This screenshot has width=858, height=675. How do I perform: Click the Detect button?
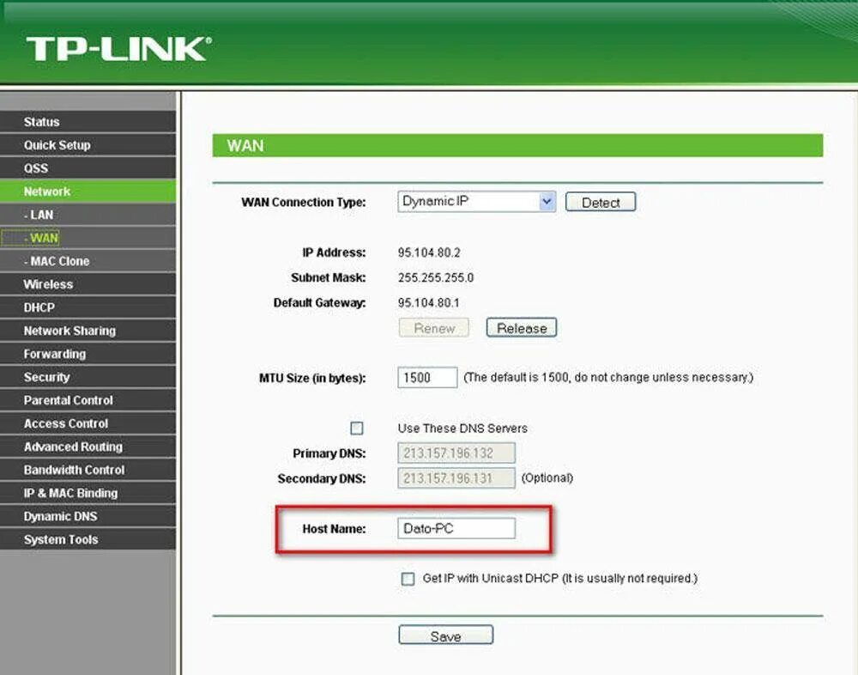[600, 202]
